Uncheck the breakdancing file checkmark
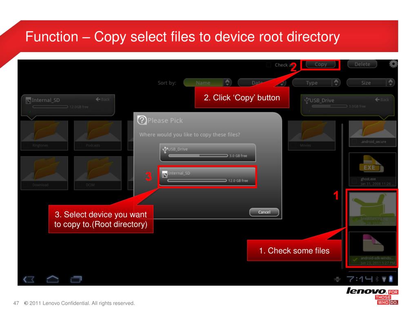 (355, 220)
